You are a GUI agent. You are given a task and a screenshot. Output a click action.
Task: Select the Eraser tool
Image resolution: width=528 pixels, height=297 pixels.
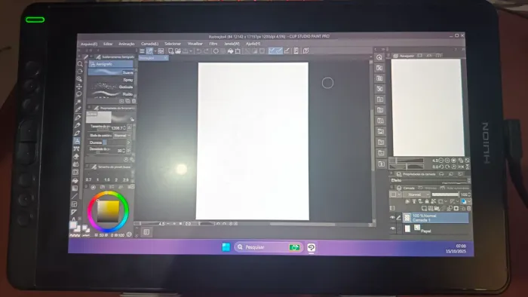click(x=76, y=156)
